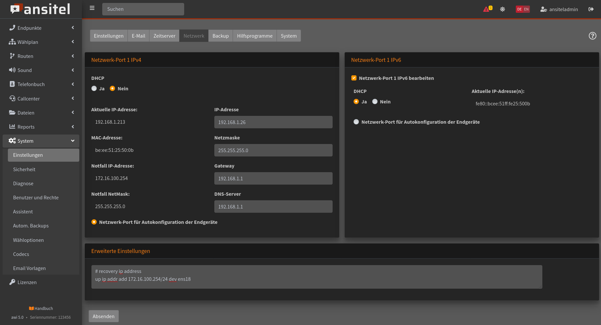Click the hamburger menu icon

(x=92, y=8)
